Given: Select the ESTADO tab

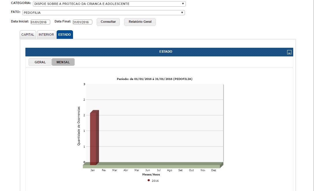Looking at the screenshot, I should tap(65, 35).
